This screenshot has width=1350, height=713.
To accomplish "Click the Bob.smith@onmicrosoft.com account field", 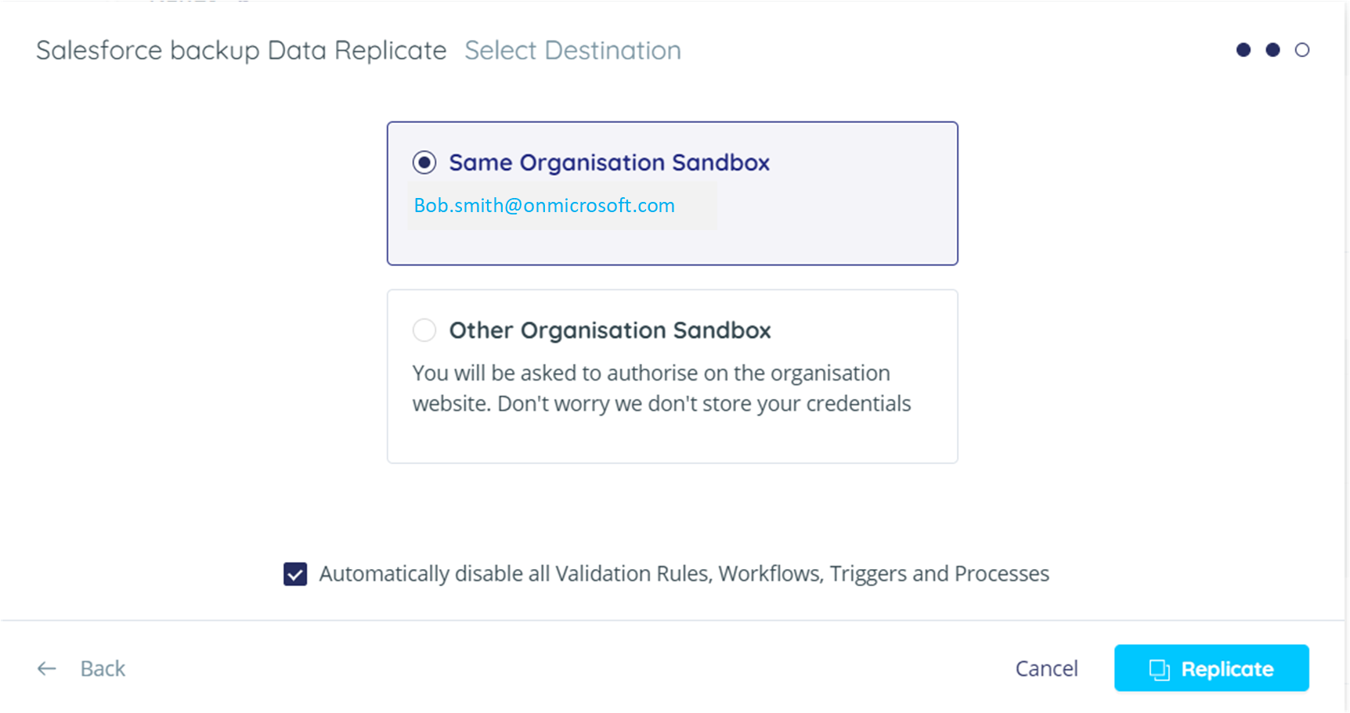I will [x=561, y=206].
